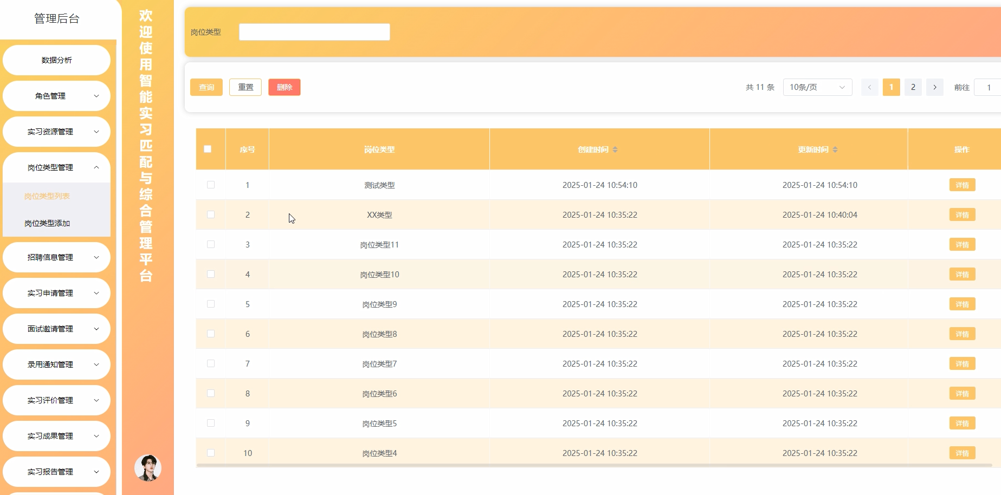Image resolution: width=1001 pixels, height=495 pixels.
Task: Click the 序号 column header
Action: click(247, 149)
